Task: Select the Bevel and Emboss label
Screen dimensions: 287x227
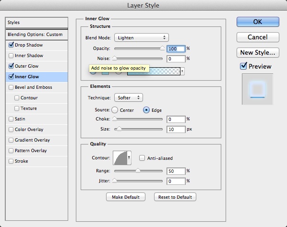Action: 33,87
